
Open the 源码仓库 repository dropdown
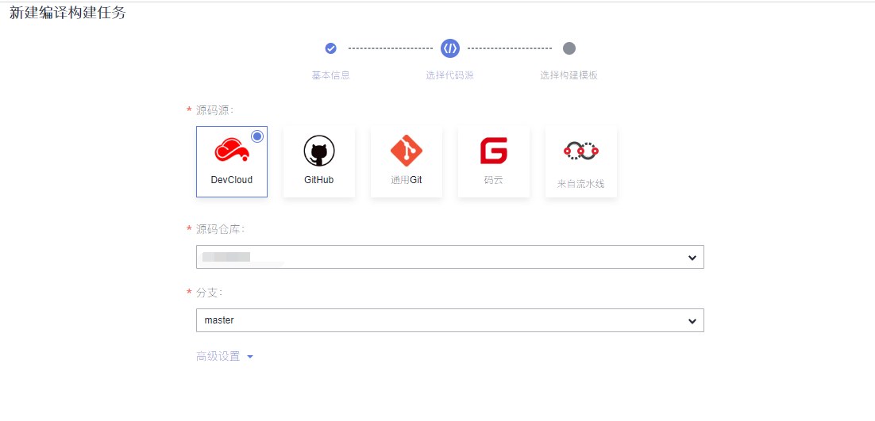(449, 257)
